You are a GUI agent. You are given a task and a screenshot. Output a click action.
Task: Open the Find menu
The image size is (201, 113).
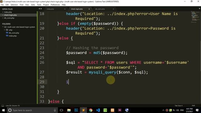(x=21, y=5)
